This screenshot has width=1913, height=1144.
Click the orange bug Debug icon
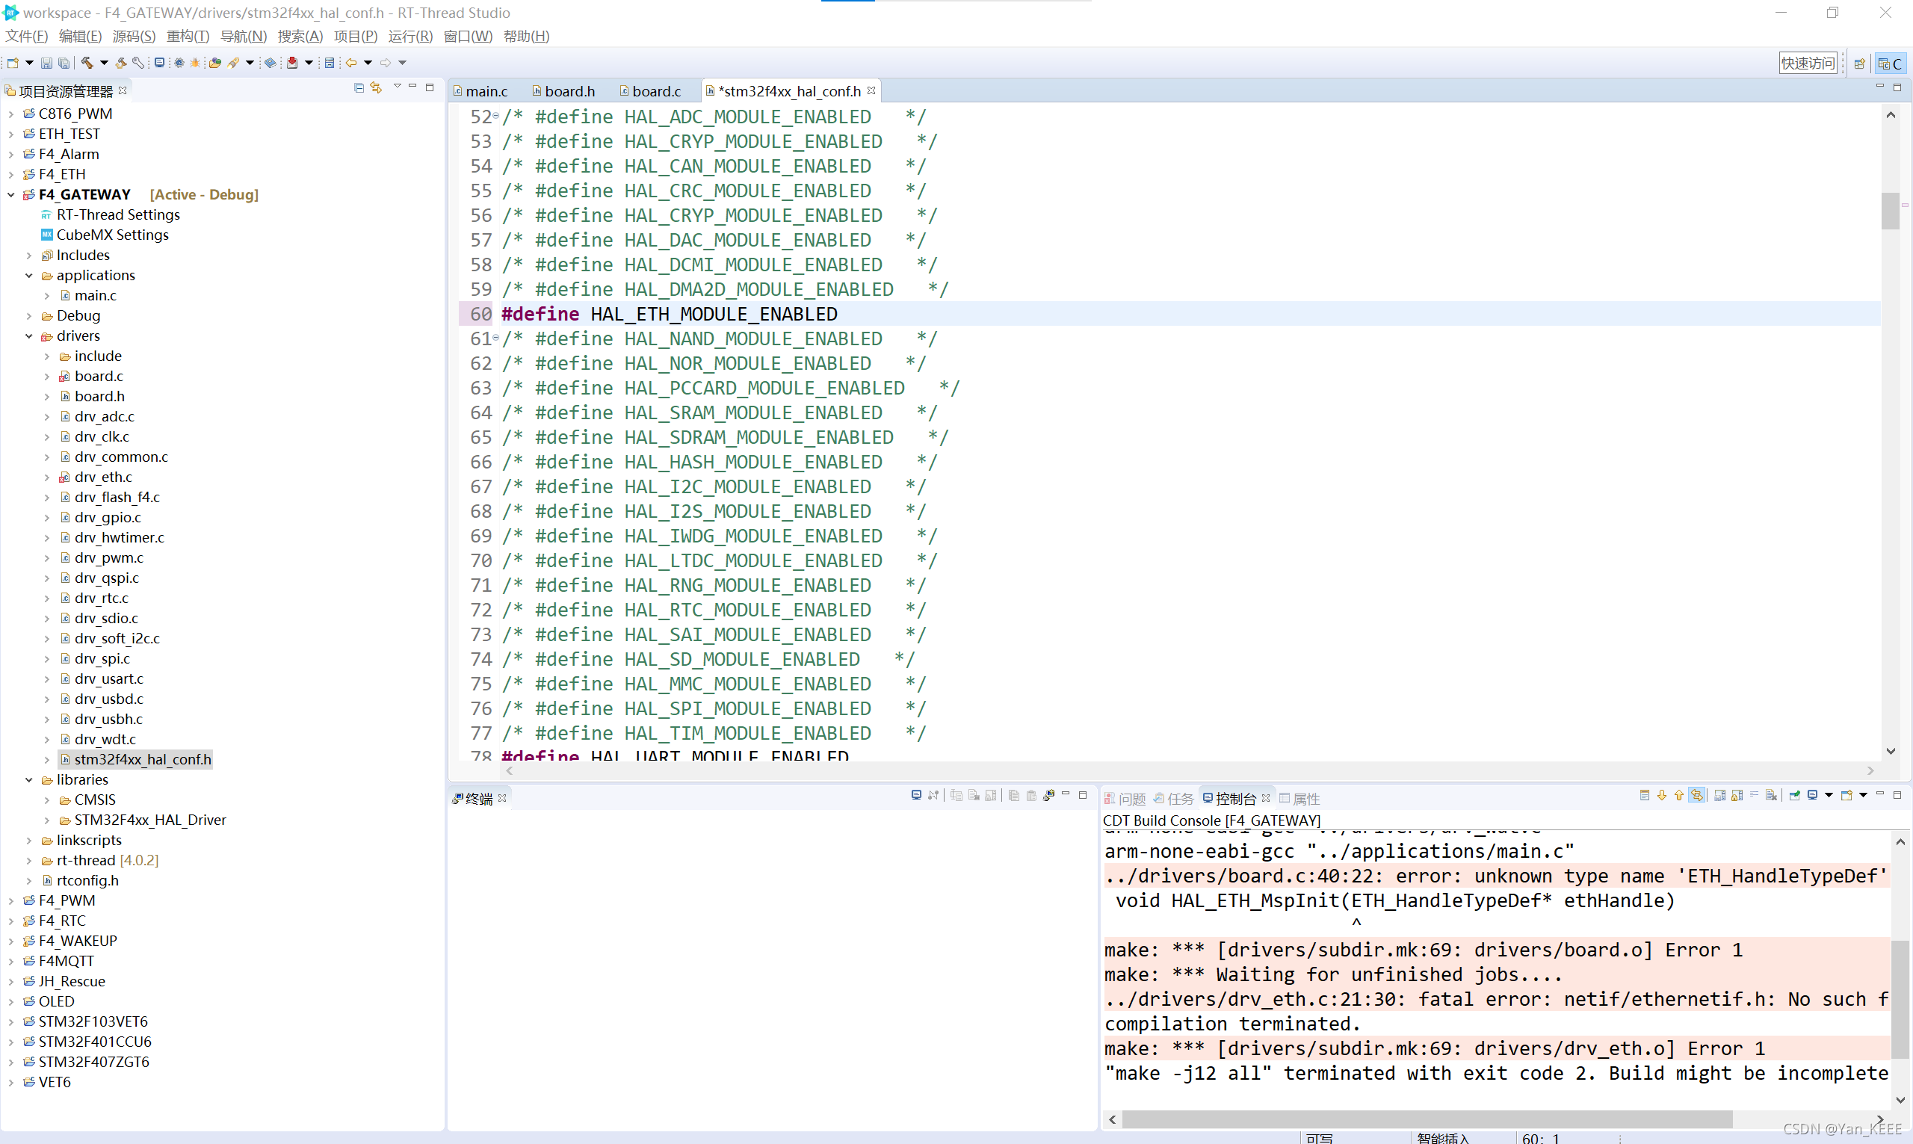(194, 63)
